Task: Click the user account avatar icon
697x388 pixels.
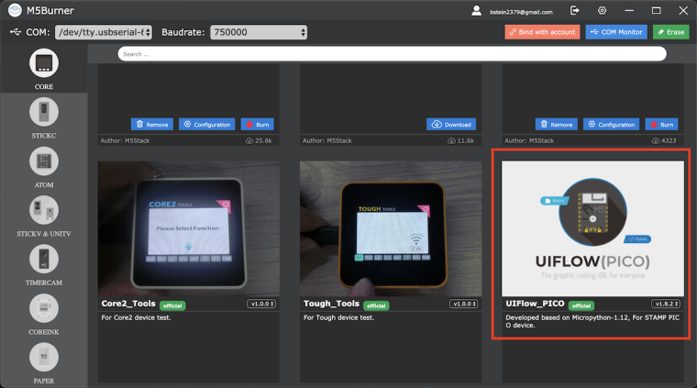Action: [476, 11]
